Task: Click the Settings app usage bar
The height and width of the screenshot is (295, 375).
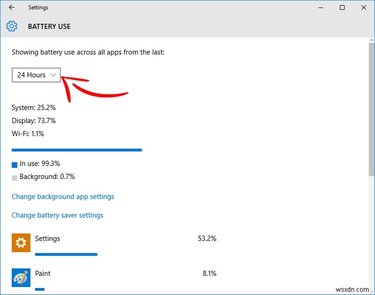Action: (66, 254)
